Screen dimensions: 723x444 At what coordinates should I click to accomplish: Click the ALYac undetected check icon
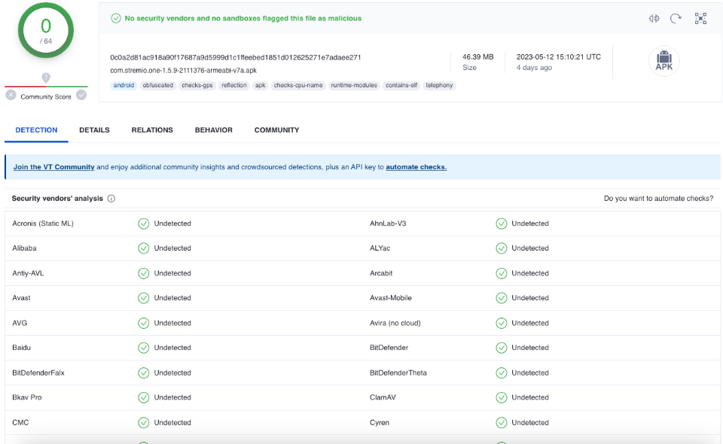[x=502, y=248]
